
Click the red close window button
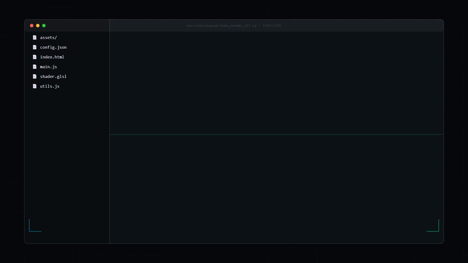(x=32, y=26)
